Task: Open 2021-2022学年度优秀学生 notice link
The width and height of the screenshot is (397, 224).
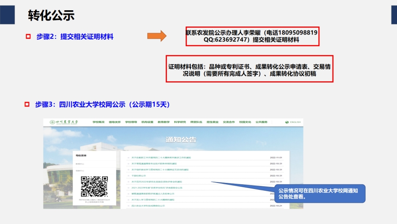Action: tap(157, 188)
